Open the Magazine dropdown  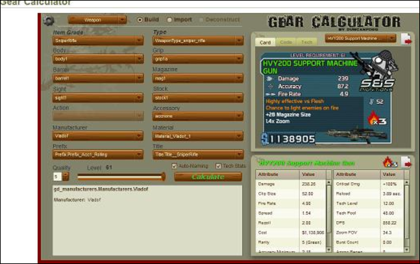click(x=198, y=78)
